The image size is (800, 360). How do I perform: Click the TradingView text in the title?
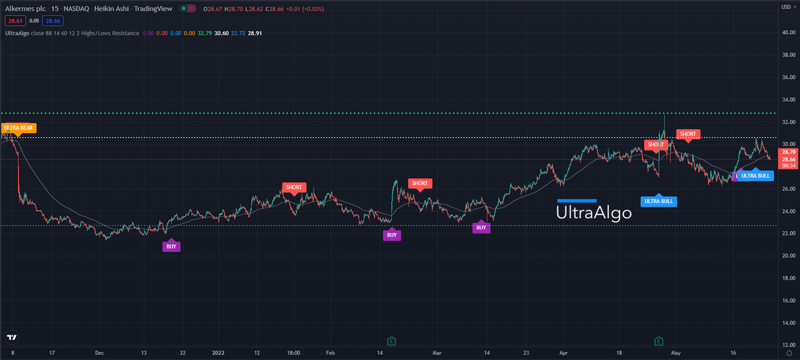[x=153, y=9]
